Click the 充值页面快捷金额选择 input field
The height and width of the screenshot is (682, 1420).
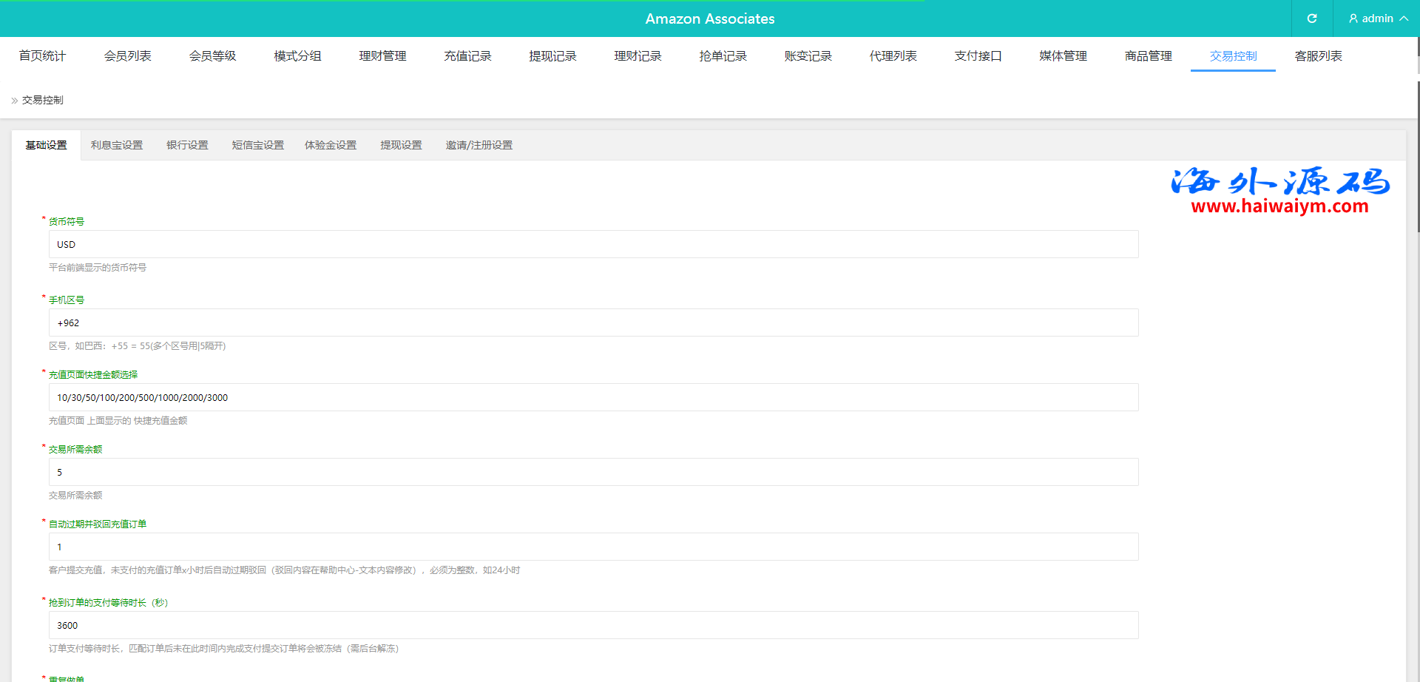[x=593, y=398]
